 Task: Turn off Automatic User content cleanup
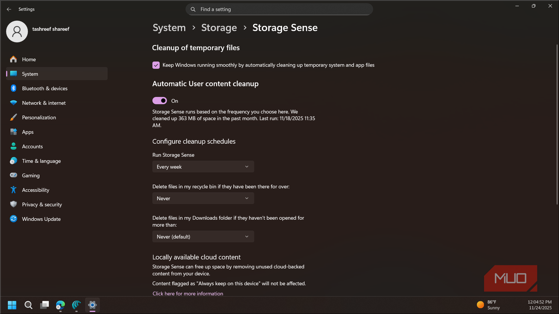(x=159, y=100)
